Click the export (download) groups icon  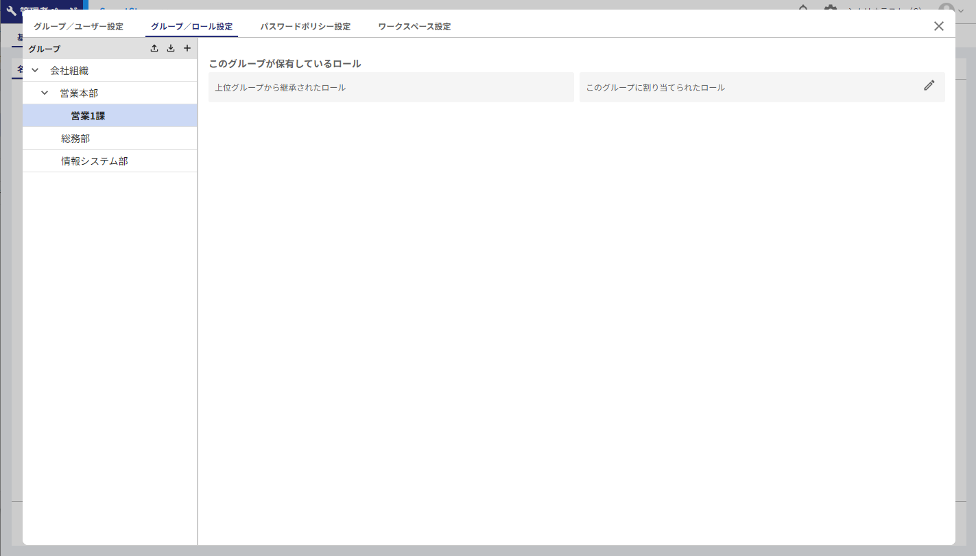tap(171, 49)
